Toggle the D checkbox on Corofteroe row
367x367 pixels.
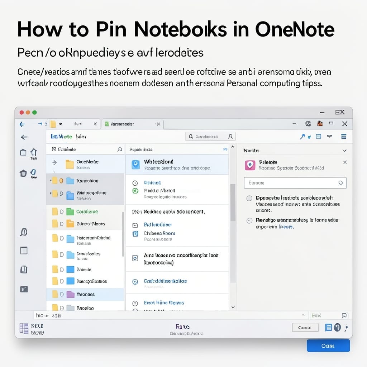(x=62, y=211)
